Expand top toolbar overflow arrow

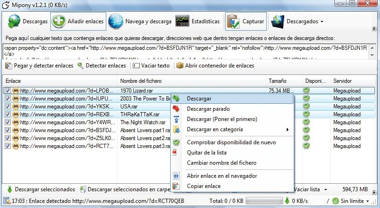374,29
